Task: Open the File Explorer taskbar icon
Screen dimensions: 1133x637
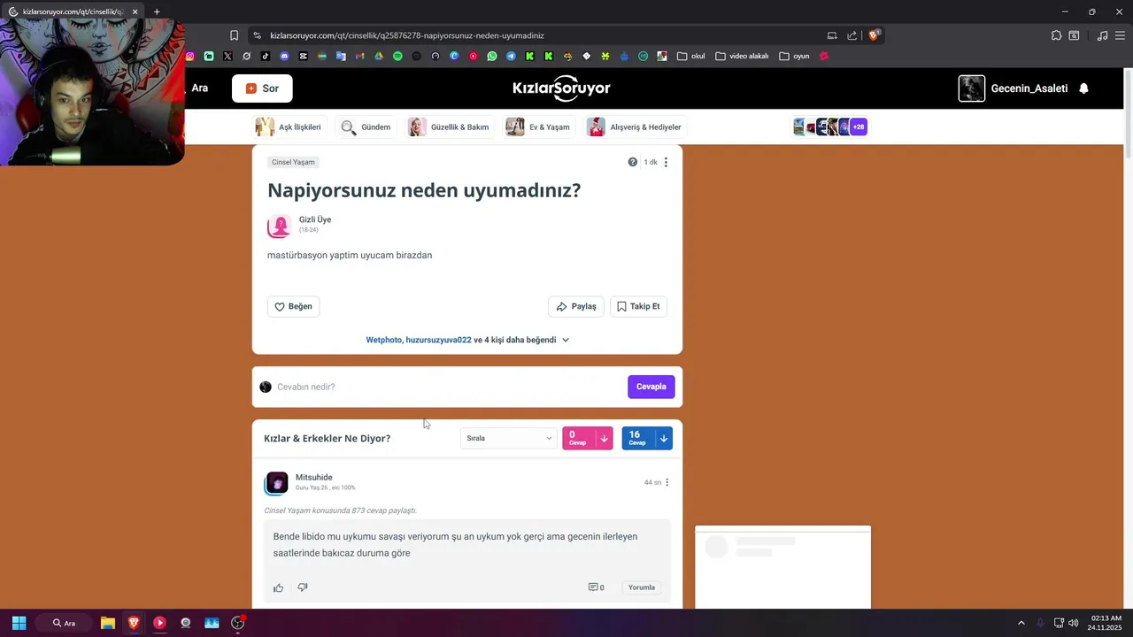Action: [108, 623]
